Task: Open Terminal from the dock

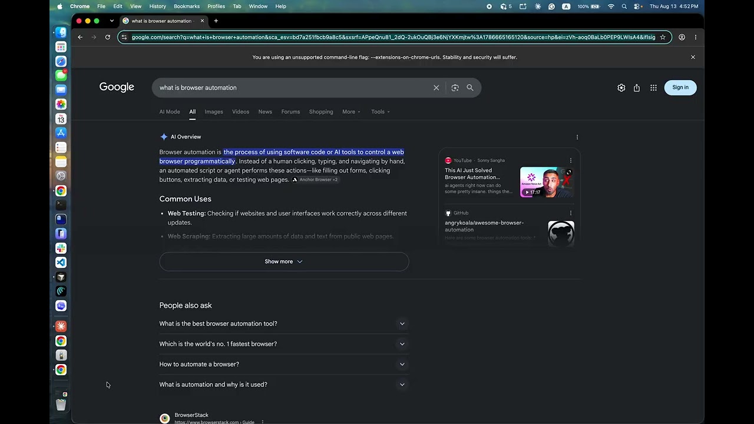Action: pyautogui.click(x=61, y=205)
